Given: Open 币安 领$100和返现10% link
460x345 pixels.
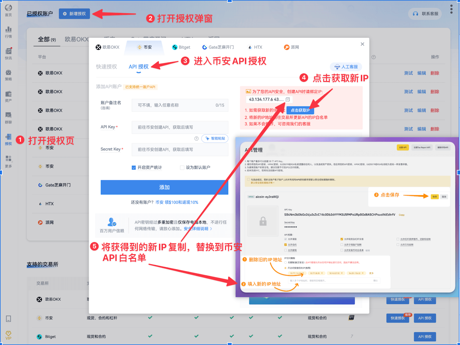Looking at the screenshot, I should click(x=177, y=202).
